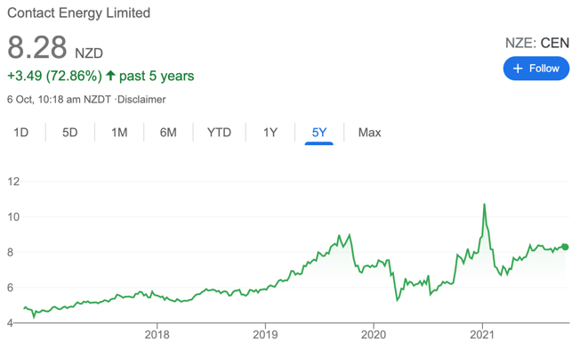Choose the YTD range tab

(x=219, y=133)
